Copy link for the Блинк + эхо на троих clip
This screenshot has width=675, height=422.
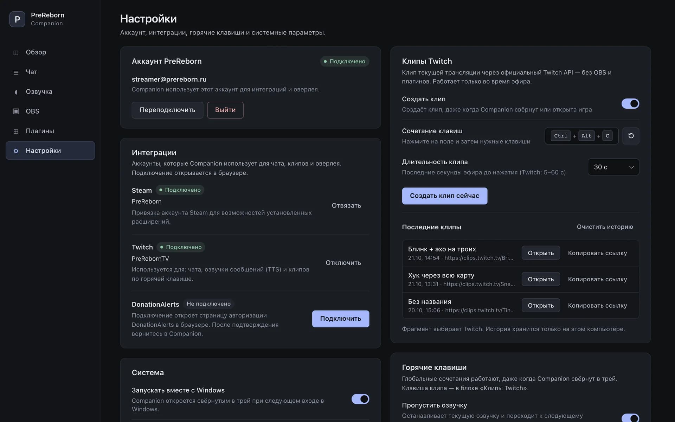[x=597, y=253]
